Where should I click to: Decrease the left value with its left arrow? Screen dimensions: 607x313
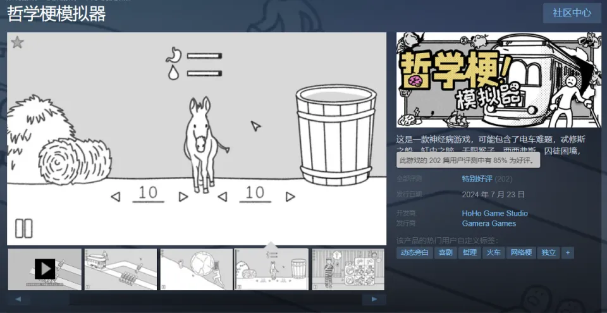point(115,197)
